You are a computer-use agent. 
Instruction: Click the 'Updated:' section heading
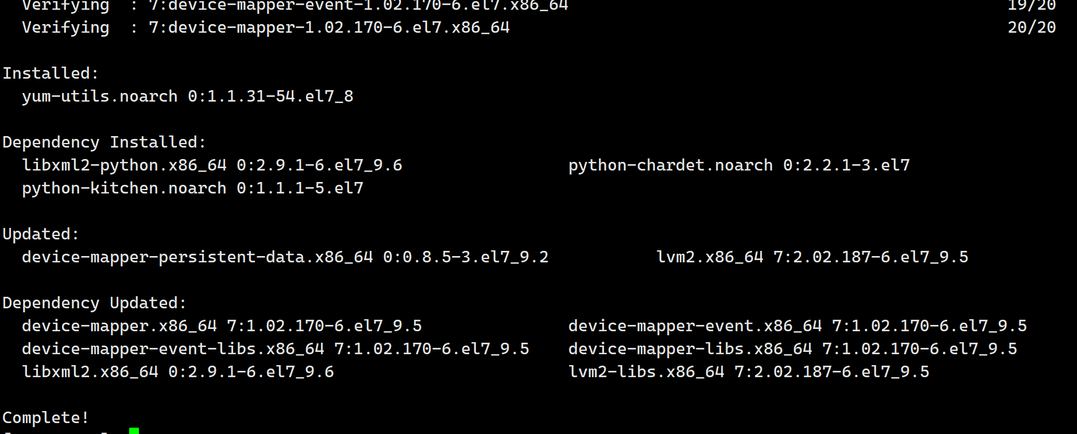point(41,234)
